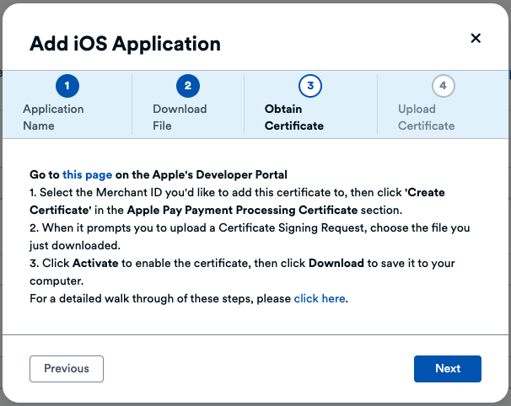Open the Upload Certificate step label
Screen dimensions: 511x406
[426, 117]
